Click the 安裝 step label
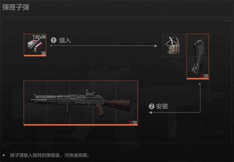Image resolution: width=234 pixels, height=162 pixels. pos(162,106)
